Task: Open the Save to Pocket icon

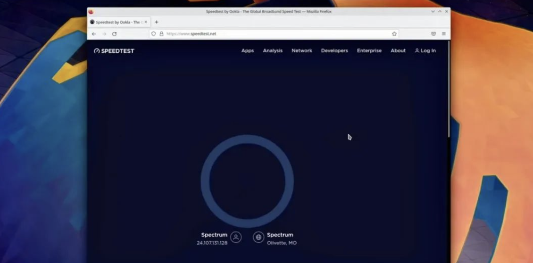Action: 433,34
